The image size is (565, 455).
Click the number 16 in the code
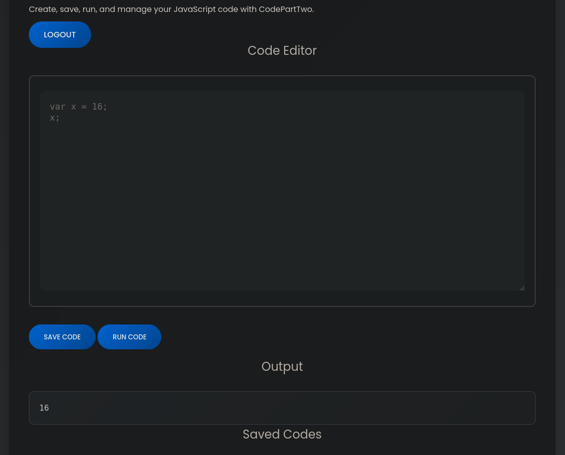(x=97, y=107)
